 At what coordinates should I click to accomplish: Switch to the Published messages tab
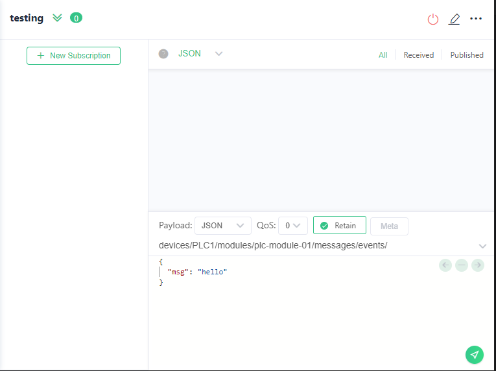point(467,55)
